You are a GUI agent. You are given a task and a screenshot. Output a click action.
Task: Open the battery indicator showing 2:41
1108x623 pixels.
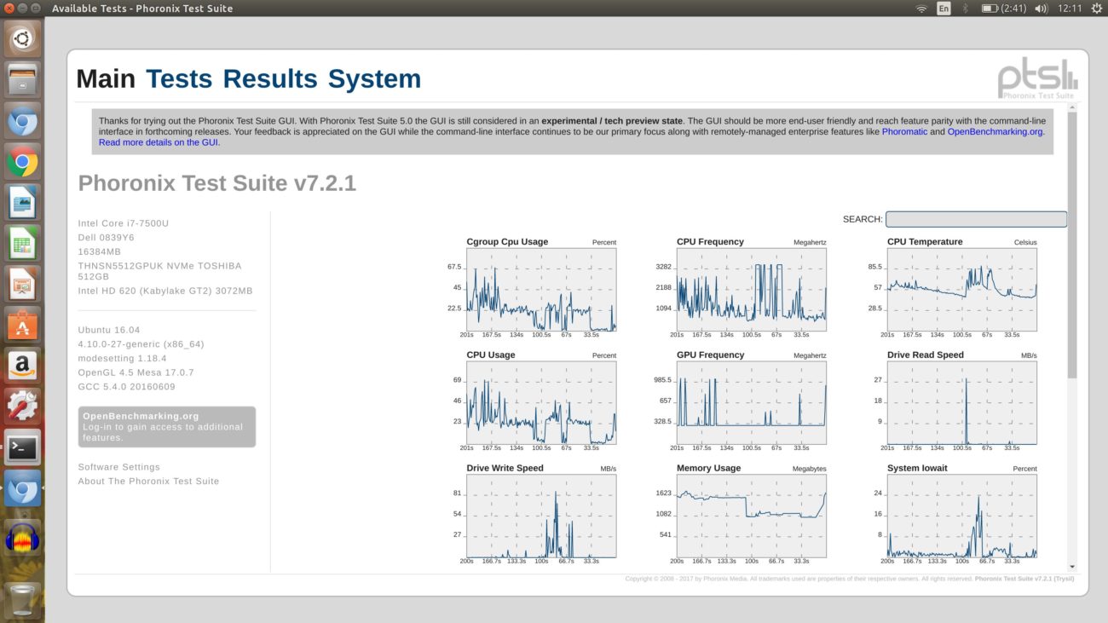(1002, 9)
